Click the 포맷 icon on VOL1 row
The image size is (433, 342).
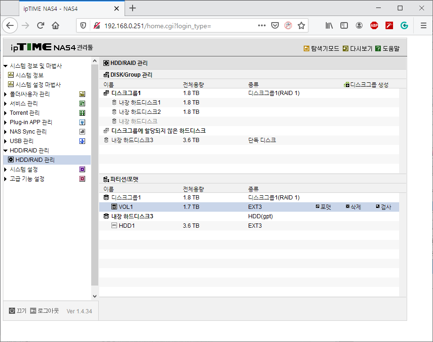click(317, 207)
